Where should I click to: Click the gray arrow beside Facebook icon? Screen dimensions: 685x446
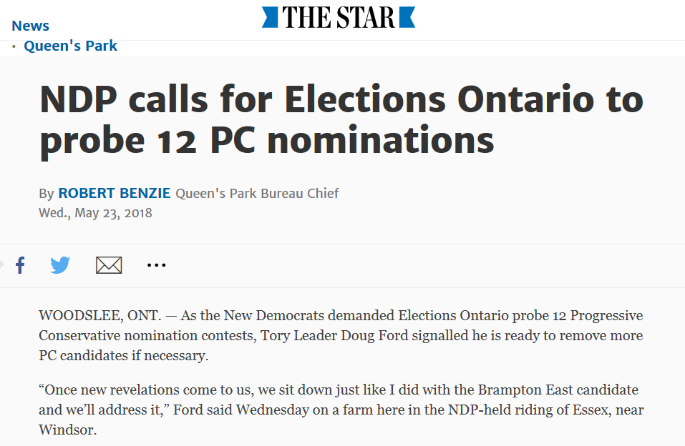tap(1, 264)
